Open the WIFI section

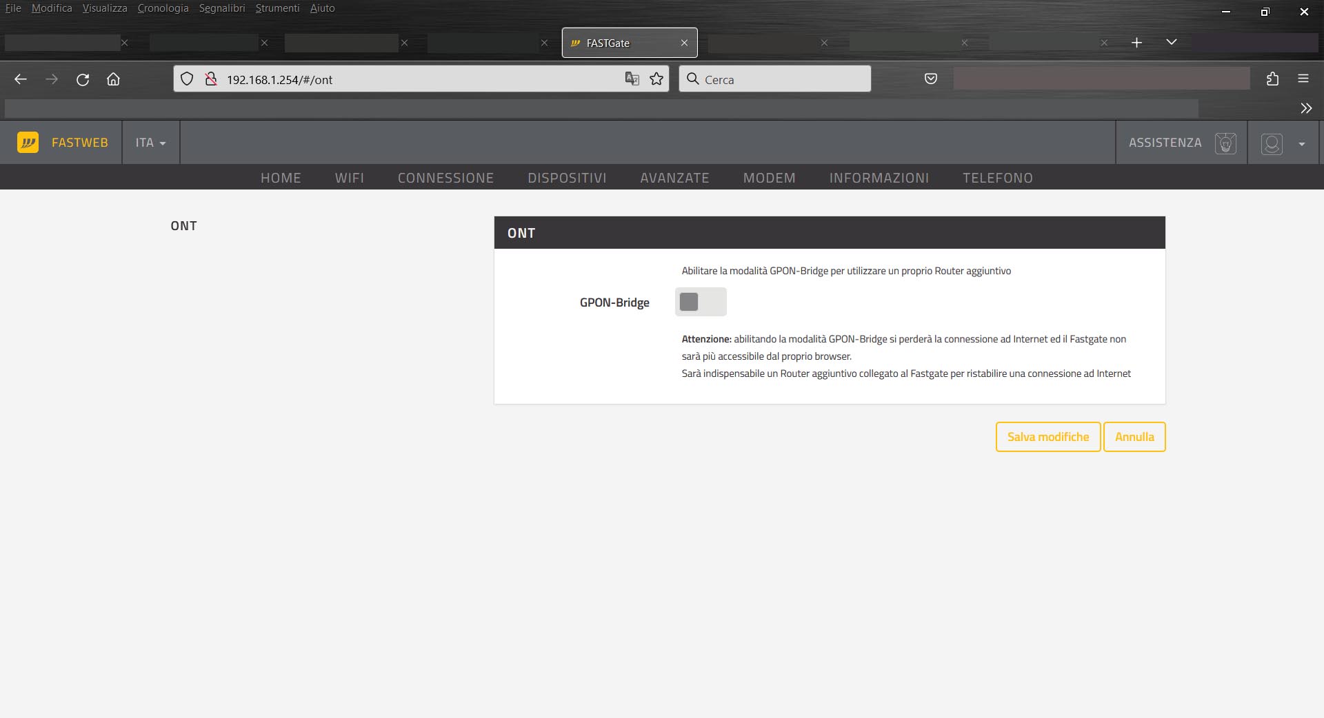350,178
